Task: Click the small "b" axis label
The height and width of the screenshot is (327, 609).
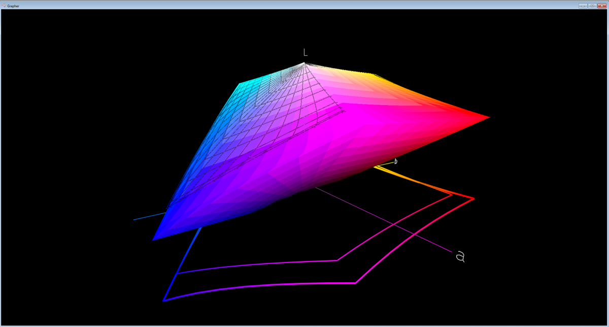Action: (396, 161)
